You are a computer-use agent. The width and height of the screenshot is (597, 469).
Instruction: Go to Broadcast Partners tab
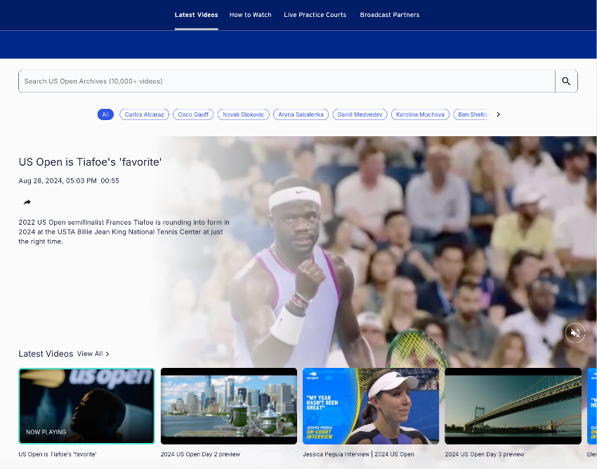pyautogui.click(x=390, y=15)
